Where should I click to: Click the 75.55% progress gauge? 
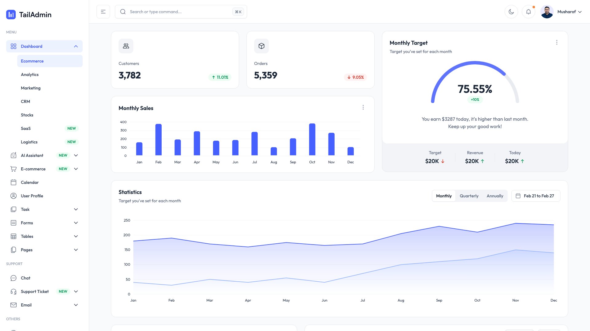pos(475,89)
